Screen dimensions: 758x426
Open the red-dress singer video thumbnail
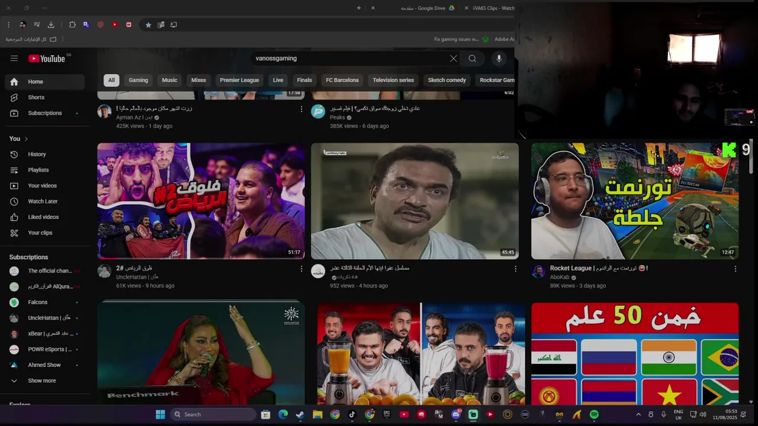201,353
